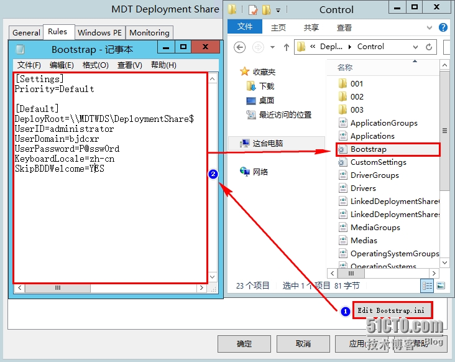Select the Applications file icon
This screenshot has width=455, height=362.
(342, 136)
